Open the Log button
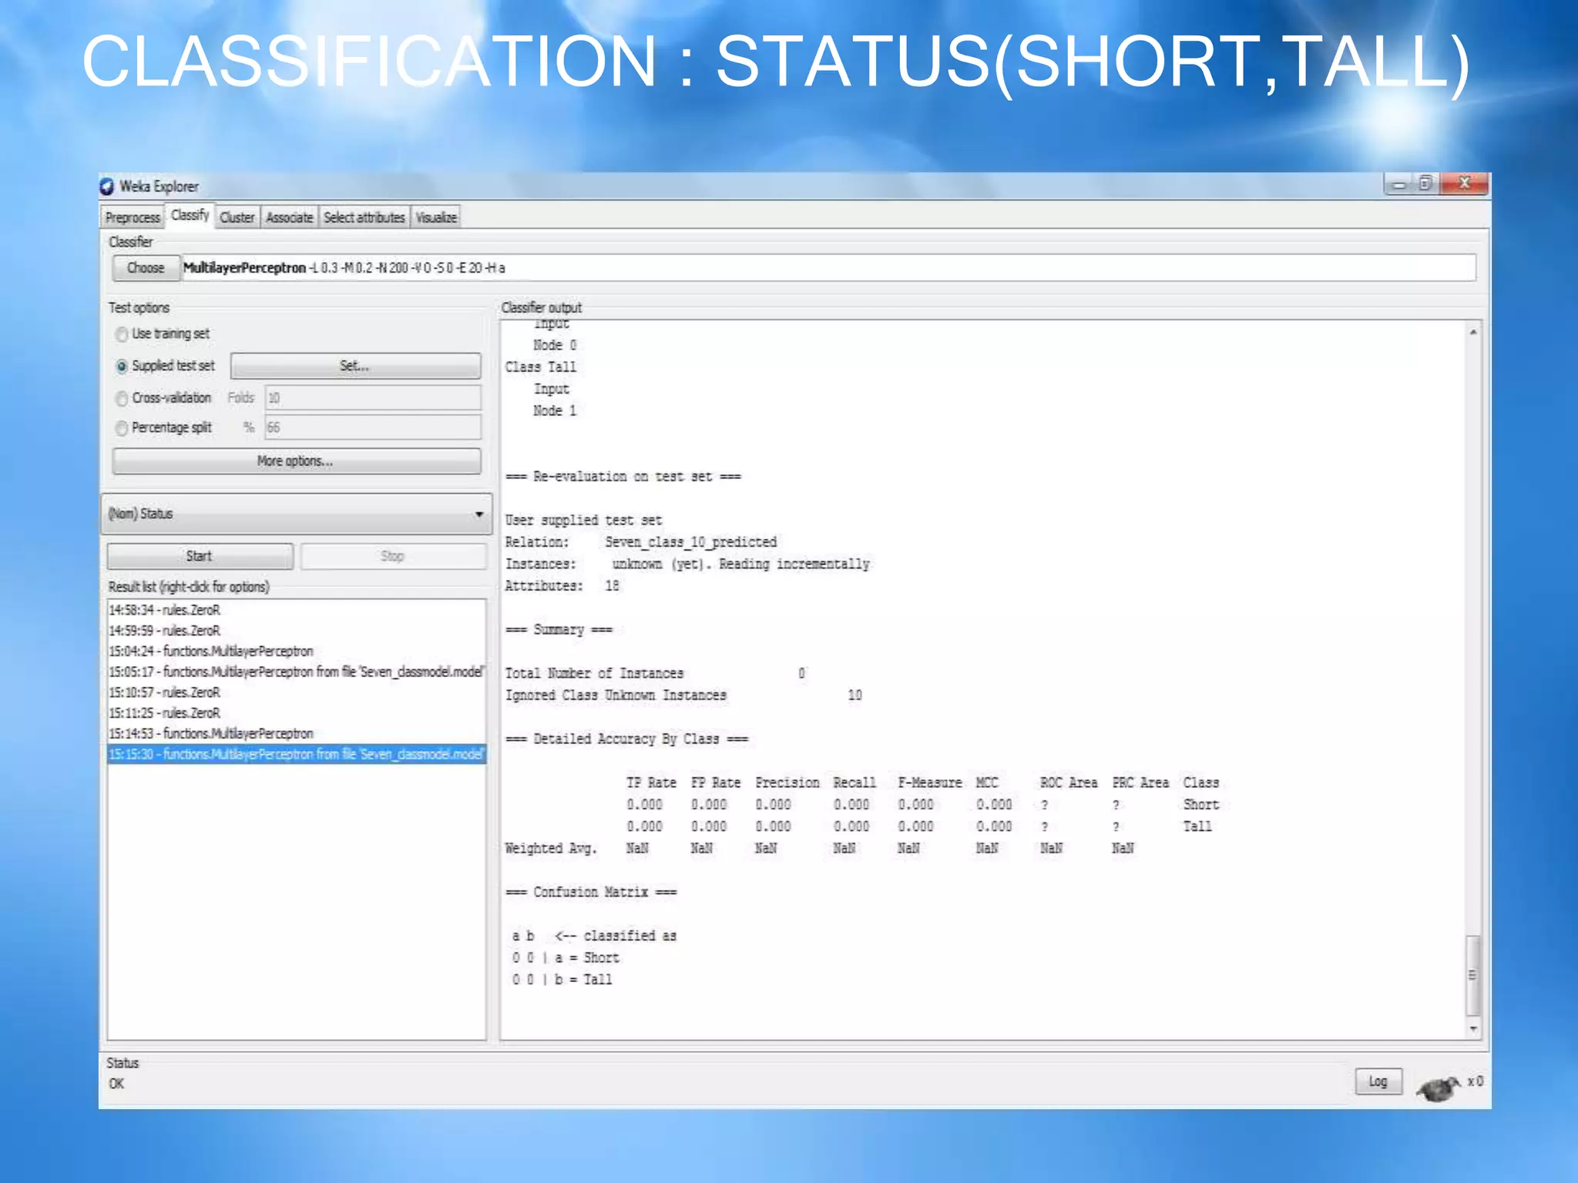 click(x=1378, y=1081)
